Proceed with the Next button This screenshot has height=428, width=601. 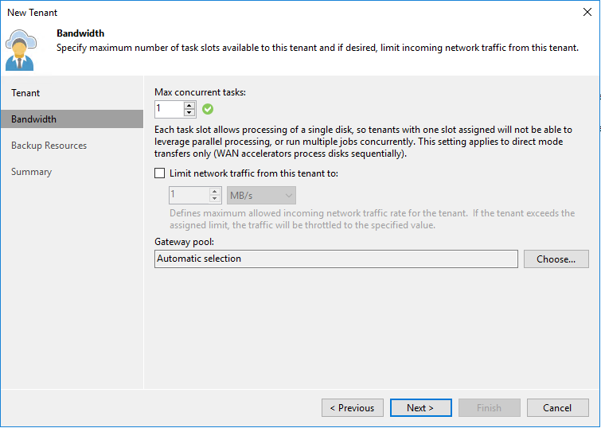[421, 407]
